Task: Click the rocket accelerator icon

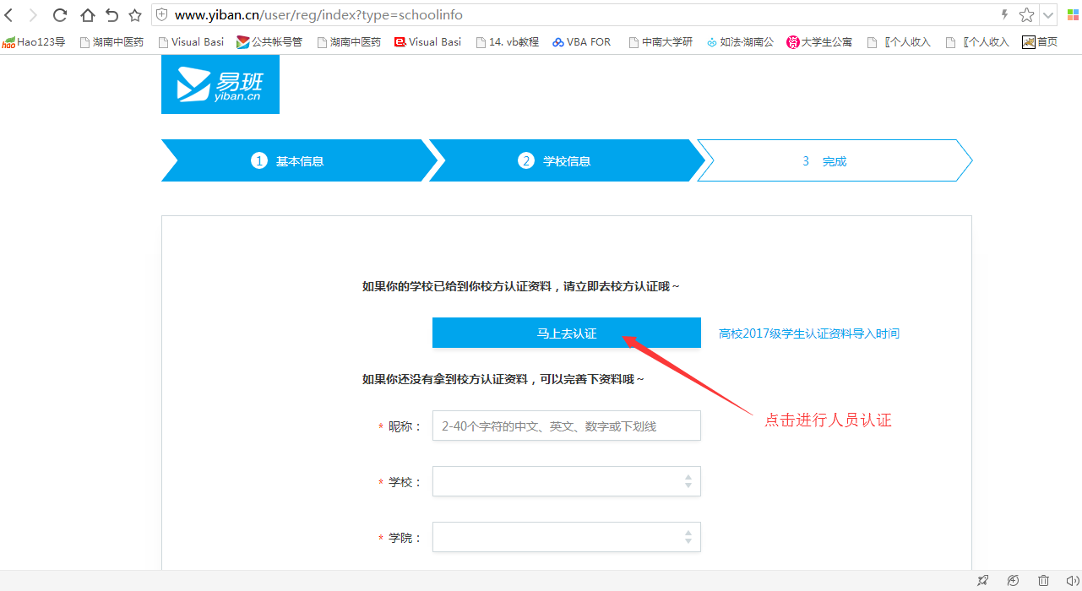Action: point(982,580)
